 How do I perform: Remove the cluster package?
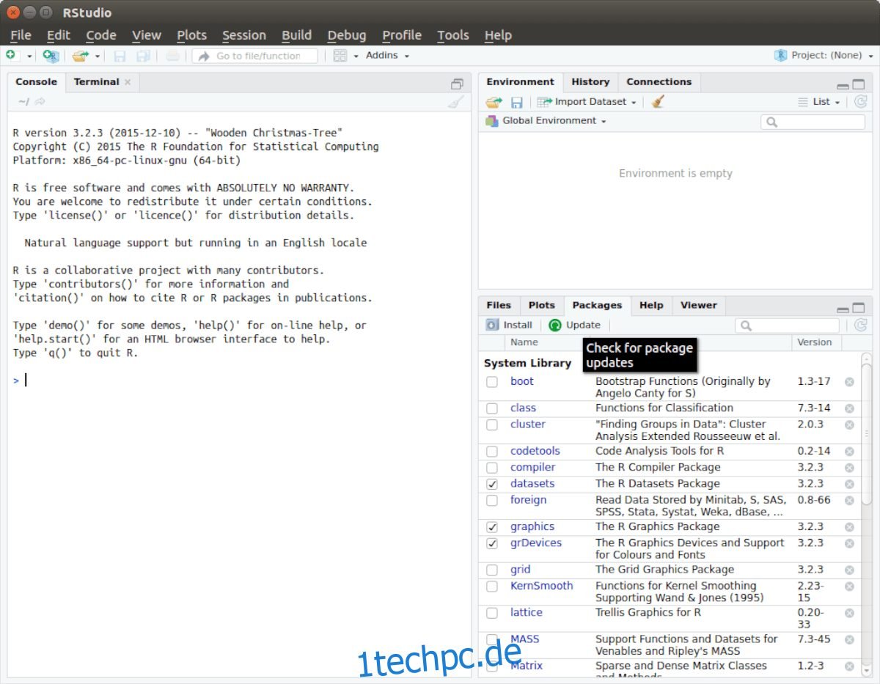coord(849,424)
